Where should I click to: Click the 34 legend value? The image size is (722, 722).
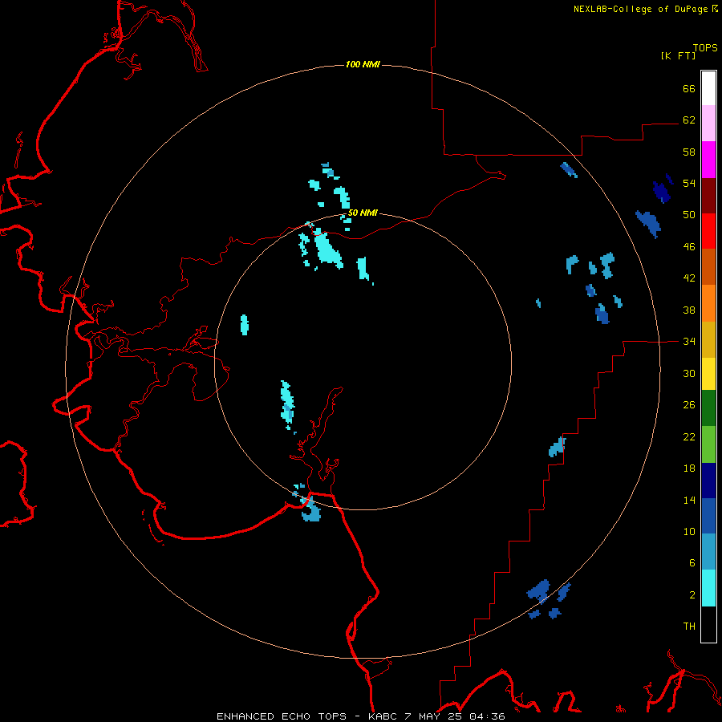pos(689,341)
